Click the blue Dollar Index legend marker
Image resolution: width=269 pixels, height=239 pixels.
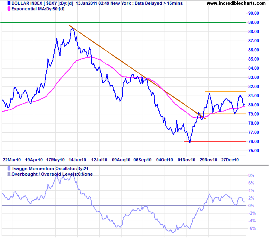tap(4, 3)
